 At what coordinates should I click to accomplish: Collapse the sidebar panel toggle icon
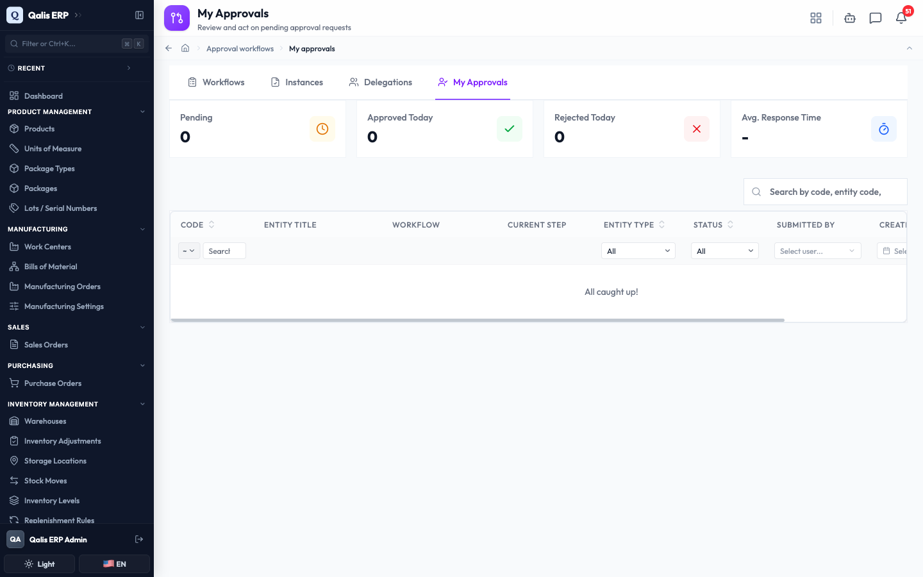(x=139, y=15)
